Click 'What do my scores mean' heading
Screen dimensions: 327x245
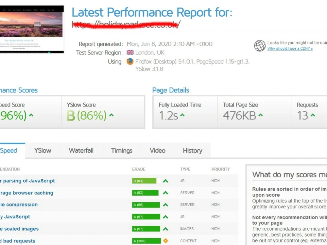pos(290,174)
